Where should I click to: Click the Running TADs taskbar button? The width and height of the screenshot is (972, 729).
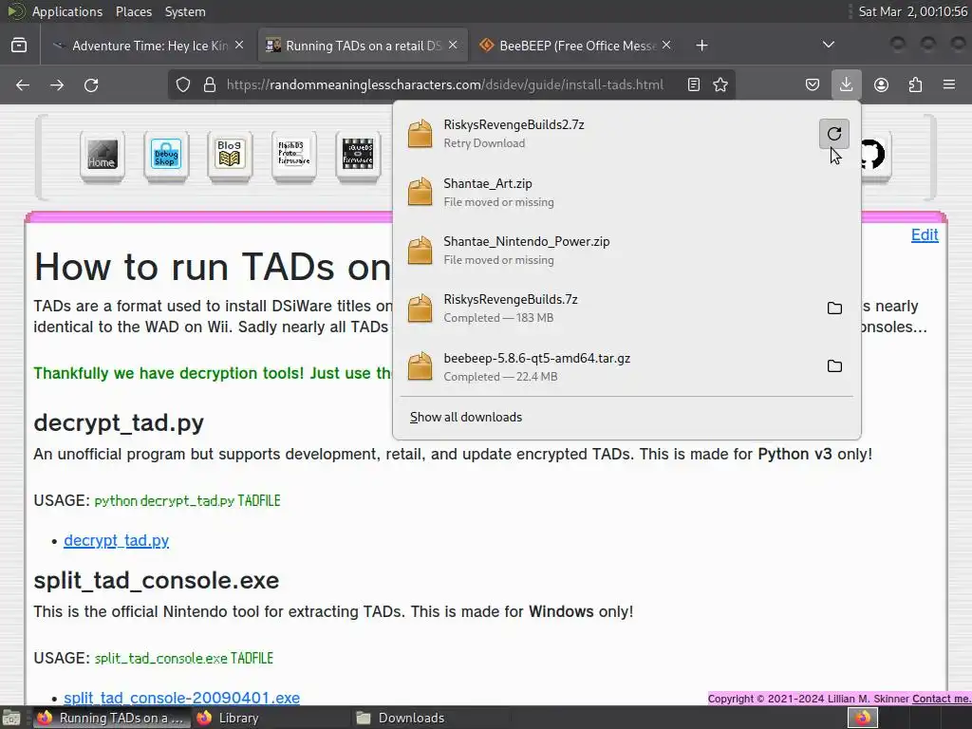pos(112,718)
